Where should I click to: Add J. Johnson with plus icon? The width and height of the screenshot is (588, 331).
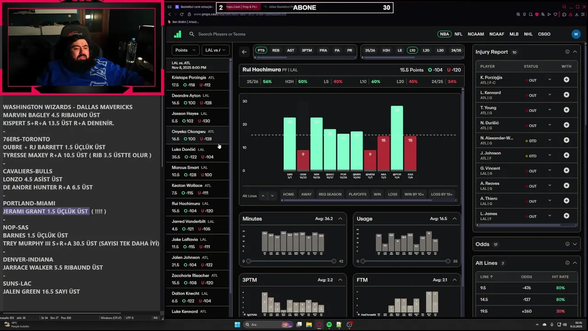566,156
